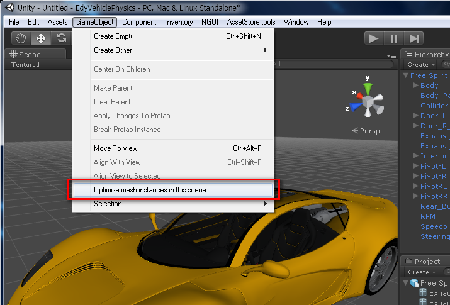Collapse Free Spirit prefab in Project
Screen dimensions: 450x305
coord(405,282)
